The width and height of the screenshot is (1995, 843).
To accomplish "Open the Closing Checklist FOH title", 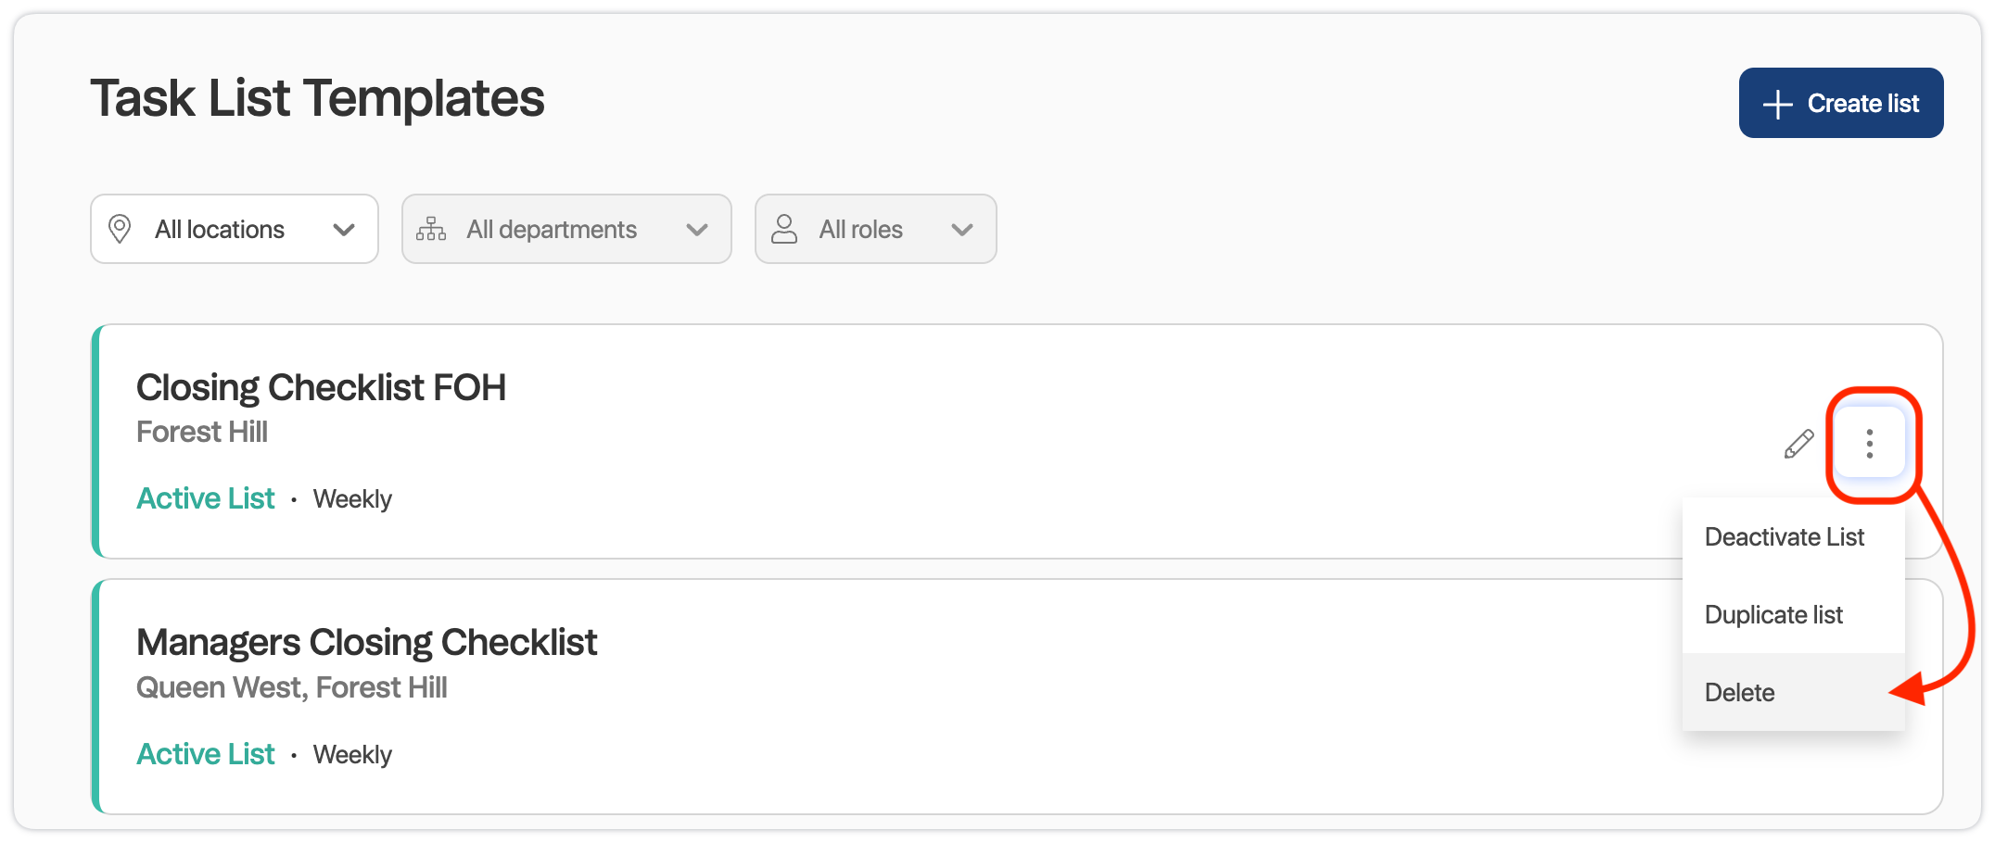I will click(x=321, y=387).
